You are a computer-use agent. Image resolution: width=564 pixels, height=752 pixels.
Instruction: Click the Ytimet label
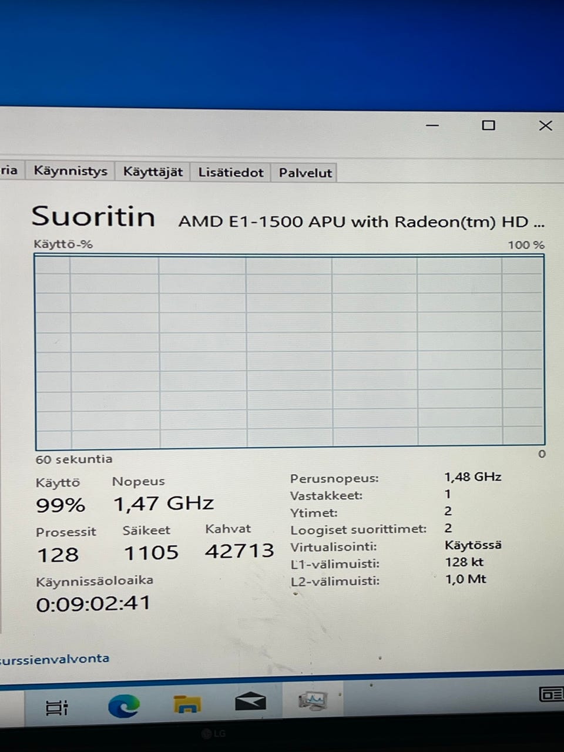point(314,513)
